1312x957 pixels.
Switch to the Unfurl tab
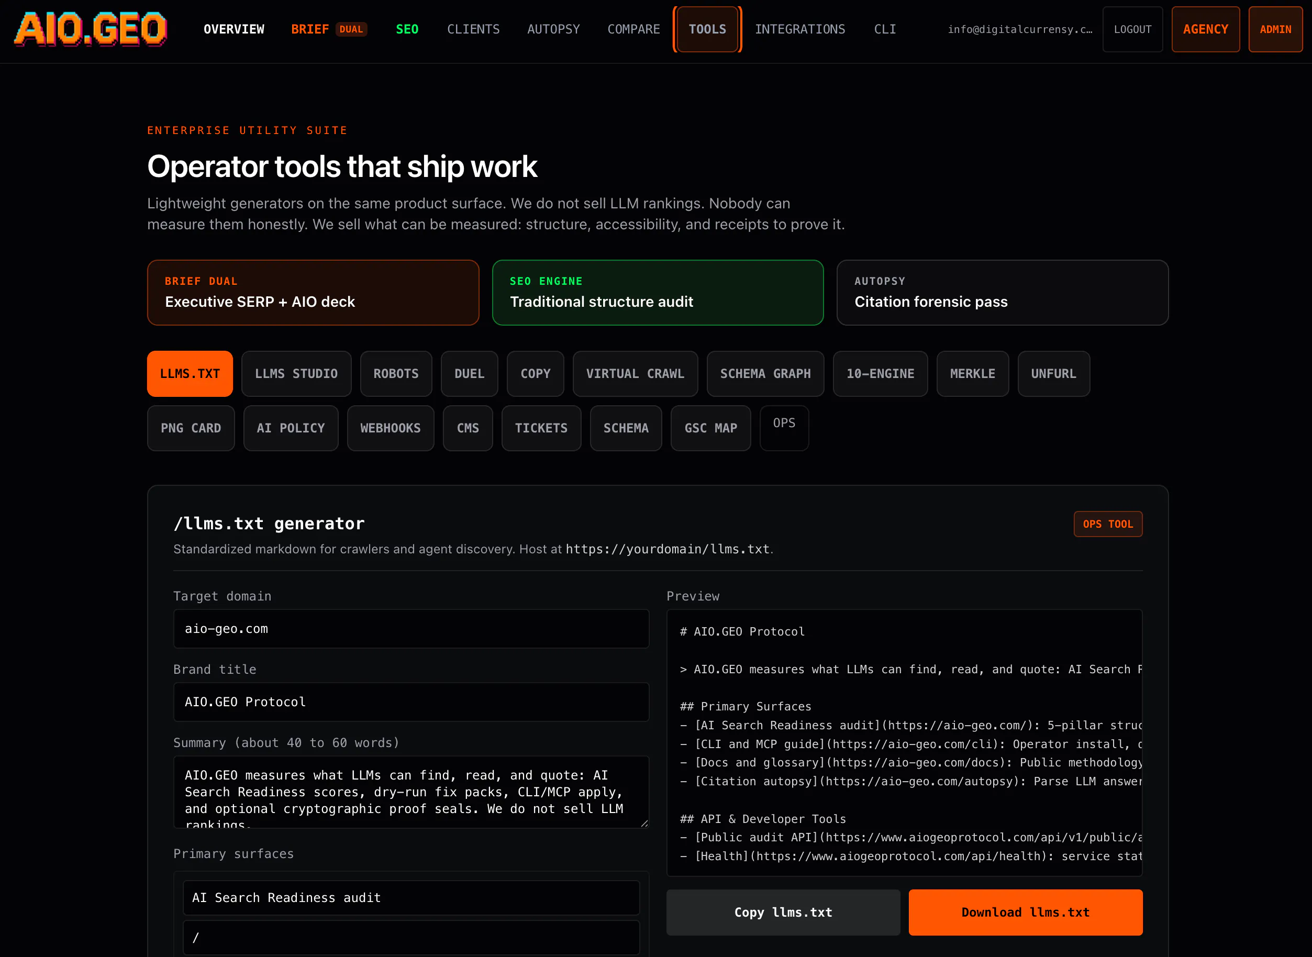click(x=1054, y=374)
